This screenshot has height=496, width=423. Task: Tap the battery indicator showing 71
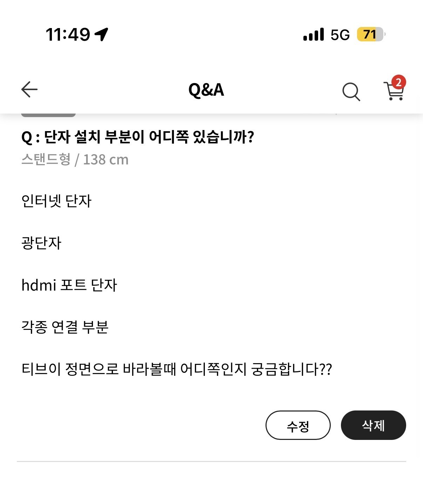pyautogui.click(x=371, y=34)
